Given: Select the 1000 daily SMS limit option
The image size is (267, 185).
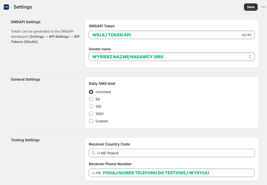Looking at the screenshot, I should click(x=91, y=114).
